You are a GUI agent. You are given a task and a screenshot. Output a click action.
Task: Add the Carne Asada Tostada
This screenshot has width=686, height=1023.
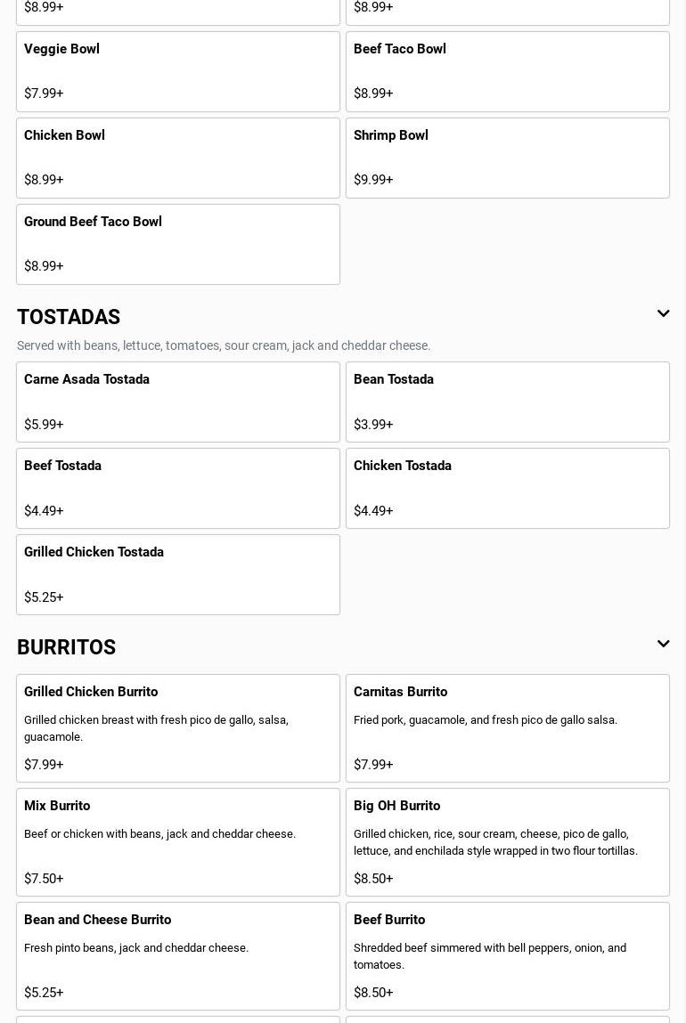178,402
